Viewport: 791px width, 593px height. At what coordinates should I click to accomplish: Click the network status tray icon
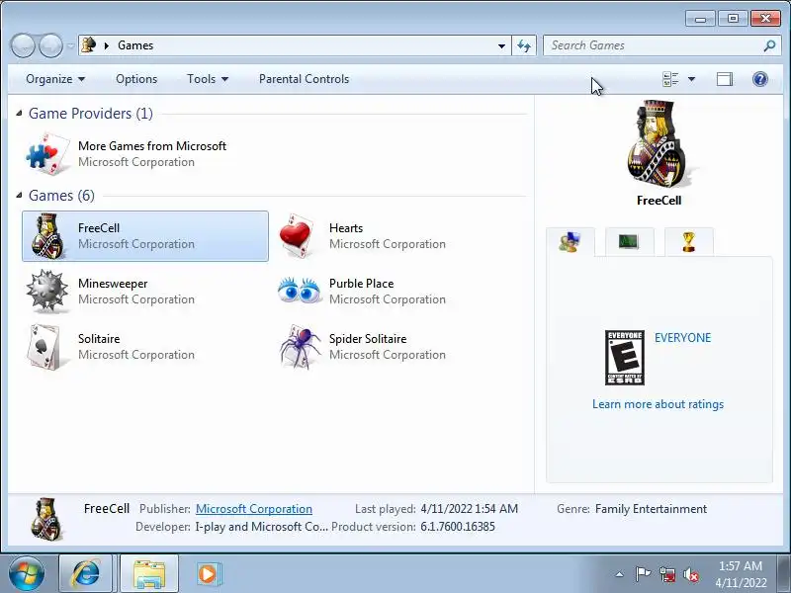tap(667, 574)
